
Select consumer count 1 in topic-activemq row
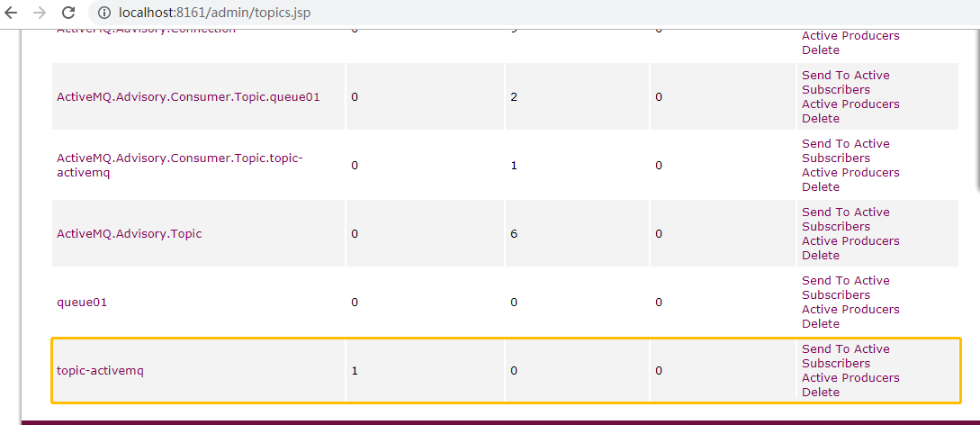[x=355, y=371]
